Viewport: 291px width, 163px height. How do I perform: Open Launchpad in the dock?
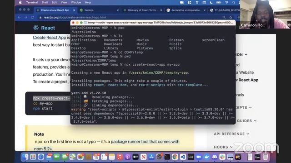[x=33, y=157]
